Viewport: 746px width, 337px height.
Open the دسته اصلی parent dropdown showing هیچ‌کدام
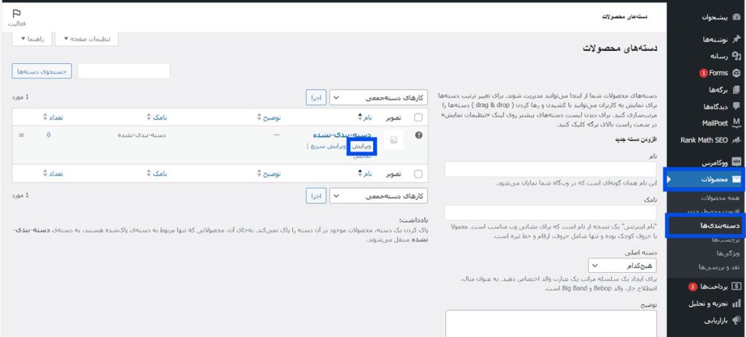[622, 265]
